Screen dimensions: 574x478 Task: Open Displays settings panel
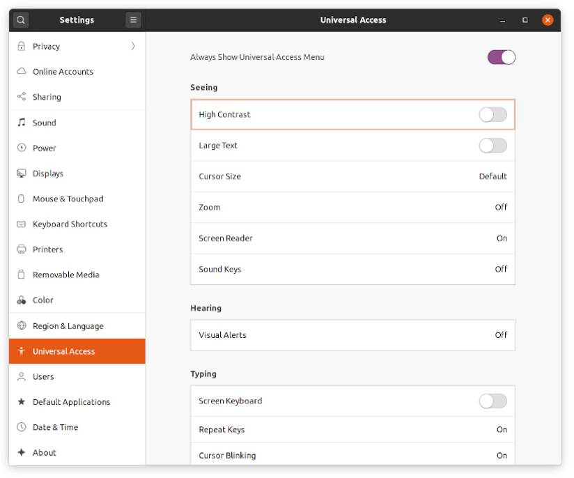pos(77,174)
